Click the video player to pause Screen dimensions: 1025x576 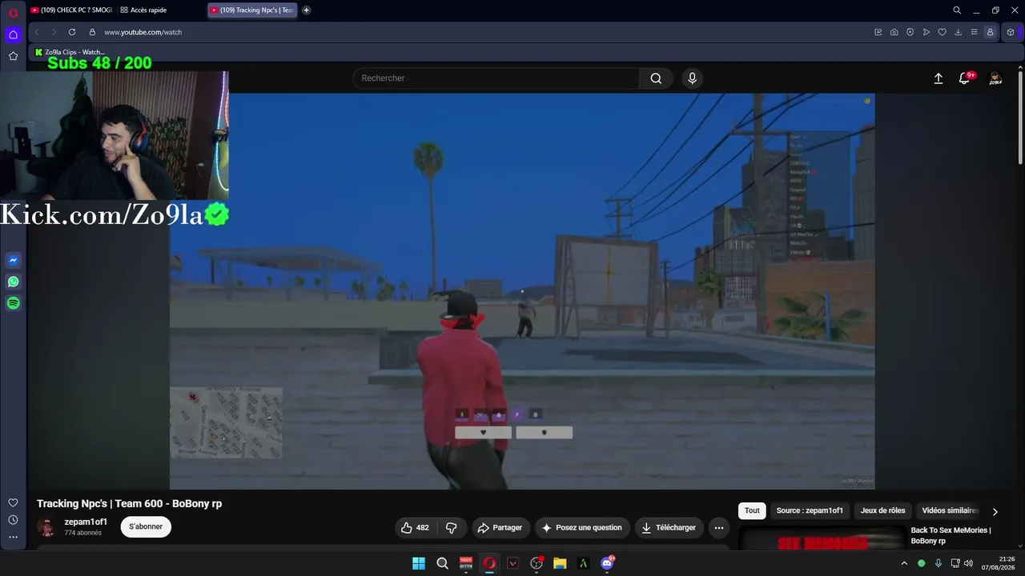[522, 291]
